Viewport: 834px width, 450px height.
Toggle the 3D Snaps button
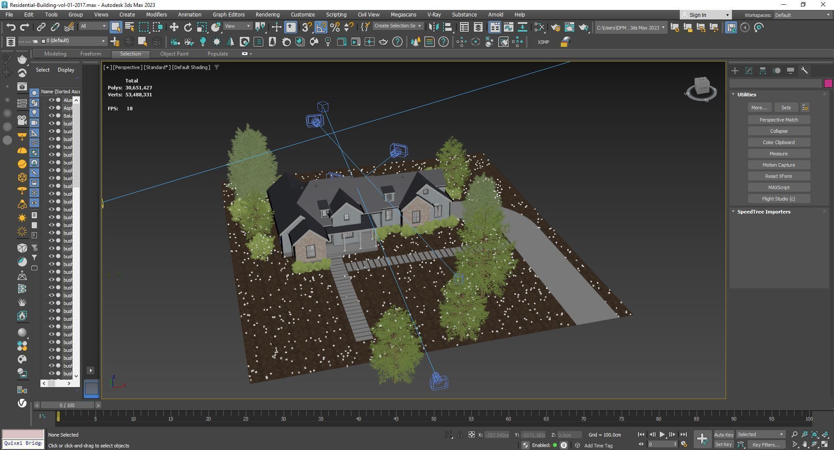pyautogui.click(x=307, y=27)
